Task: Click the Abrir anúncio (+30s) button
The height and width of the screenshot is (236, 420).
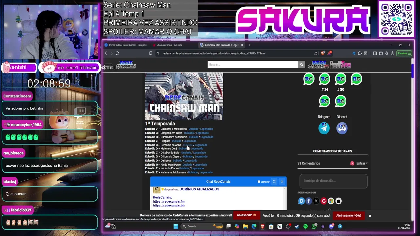Action: click(x=348, y=216)
